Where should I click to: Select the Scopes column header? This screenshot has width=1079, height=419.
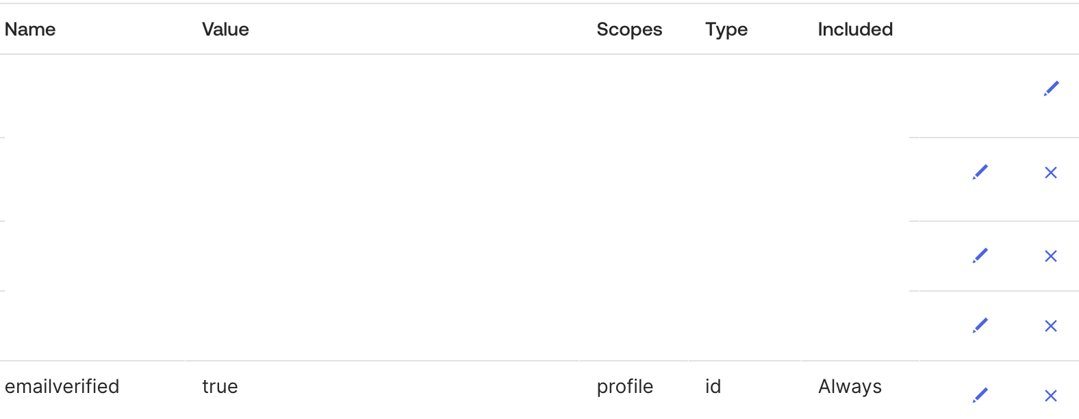629,29
